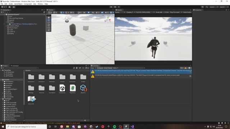Toggle error messages filter in Console
This screenshot has height=129, width=230.
(190, 68)
